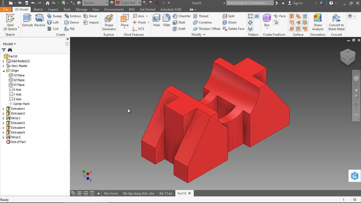Start a new 2D Sketch
The width and height of the screenshot is (361, 203).
click(10, 22)
